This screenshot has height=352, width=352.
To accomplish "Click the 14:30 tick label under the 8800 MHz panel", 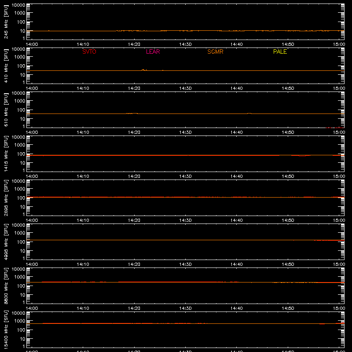I will pyautogui.click(x=185, y=308).
